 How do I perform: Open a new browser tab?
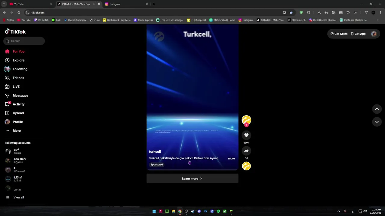click(x=154, y=4)
